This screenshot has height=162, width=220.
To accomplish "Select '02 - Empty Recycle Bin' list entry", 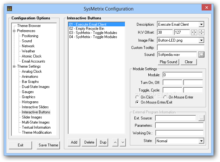I will pyautogui.click(x=97, y=29).
